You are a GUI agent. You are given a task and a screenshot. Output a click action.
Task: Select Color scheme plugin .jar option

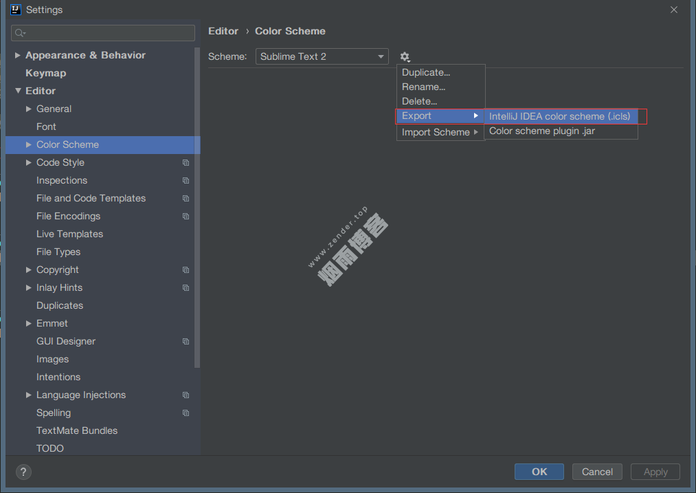pyautogui.click(x=542, y=131)
